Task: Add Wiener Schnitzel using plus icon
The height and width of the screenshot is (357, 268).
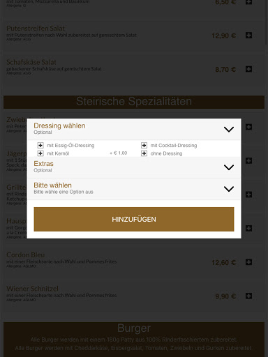Action: pyautogui.click(x=248, y=296)
